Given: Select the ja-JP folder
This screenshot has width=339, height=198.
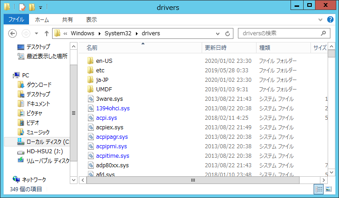Looking at the screenshot, I should pos(102,80).
